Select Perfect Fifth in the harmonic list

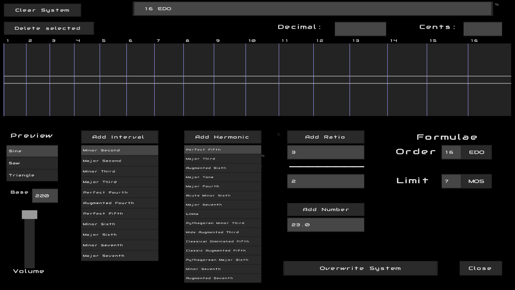pos(222,149)
